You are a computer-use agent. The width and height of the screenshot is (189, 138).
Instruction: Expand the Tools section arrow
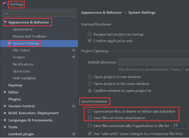[x=5, y=127]
